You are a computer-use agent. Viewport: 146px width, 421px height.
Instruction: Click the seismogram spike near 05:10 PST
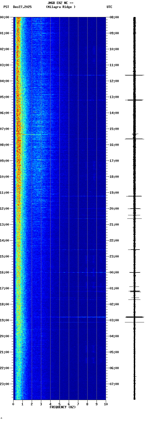click(x=134, y=100)
